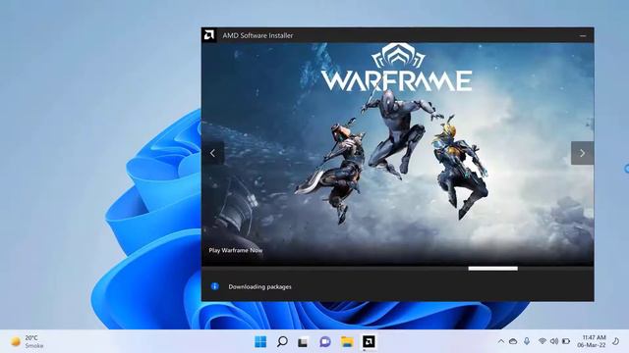Click the battery tray icon

(x=566, y=341)
